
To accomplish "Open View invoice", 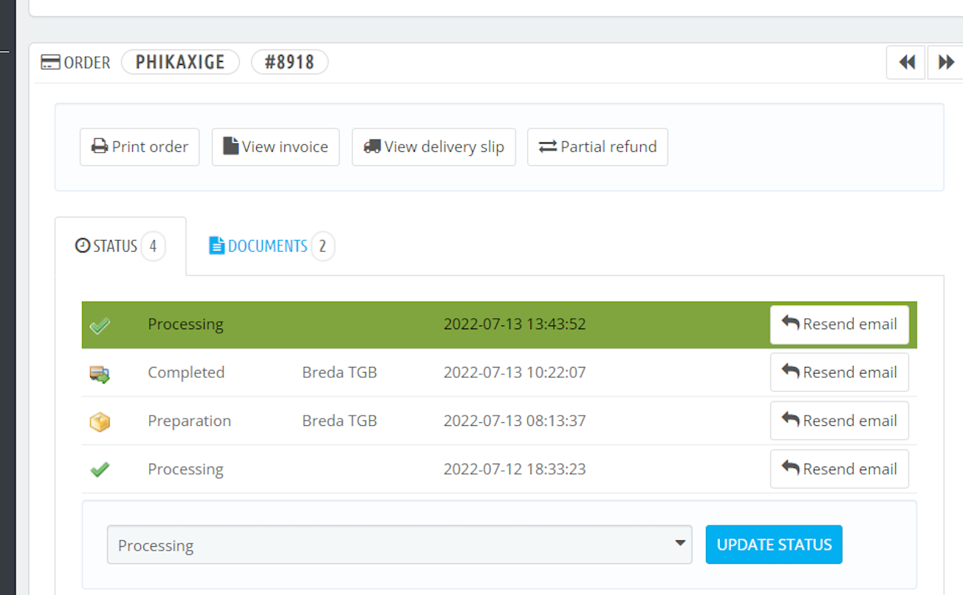I will point(275,147).
